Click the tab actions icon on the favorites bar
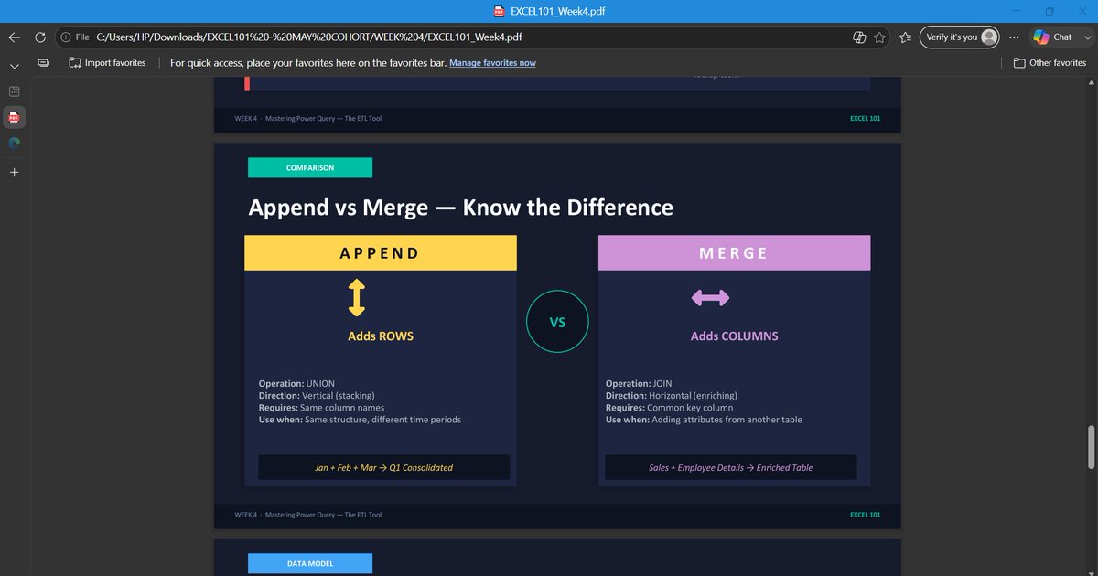The height and width of the screenshot is (576, 1098). click(43, 63)
